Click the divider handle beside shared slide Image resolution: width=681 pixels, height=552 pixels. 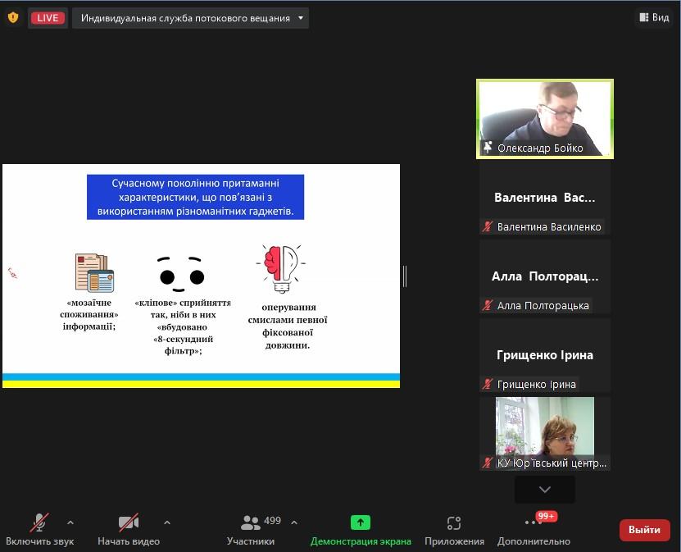click(405, 276)
